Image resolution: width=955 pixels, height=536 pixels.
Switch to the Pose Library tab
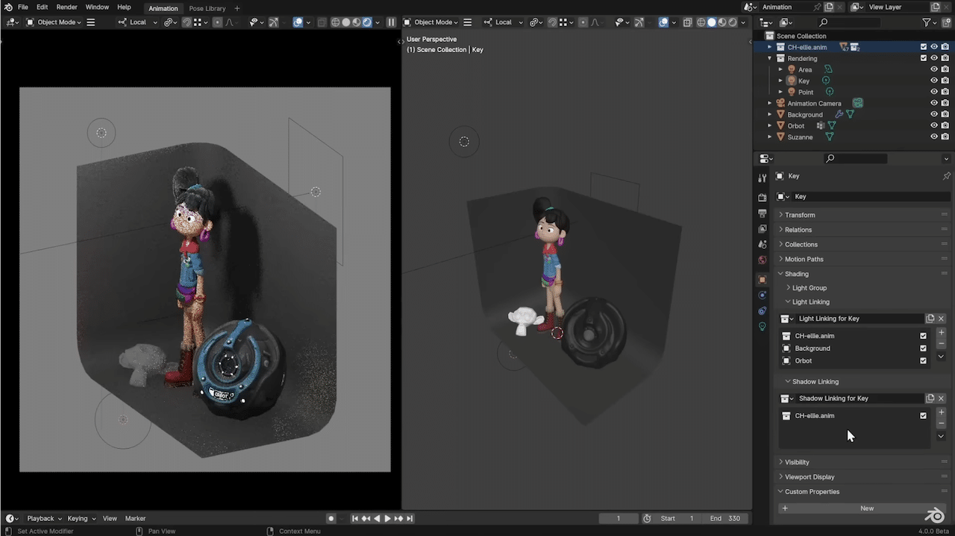(207, 8)
